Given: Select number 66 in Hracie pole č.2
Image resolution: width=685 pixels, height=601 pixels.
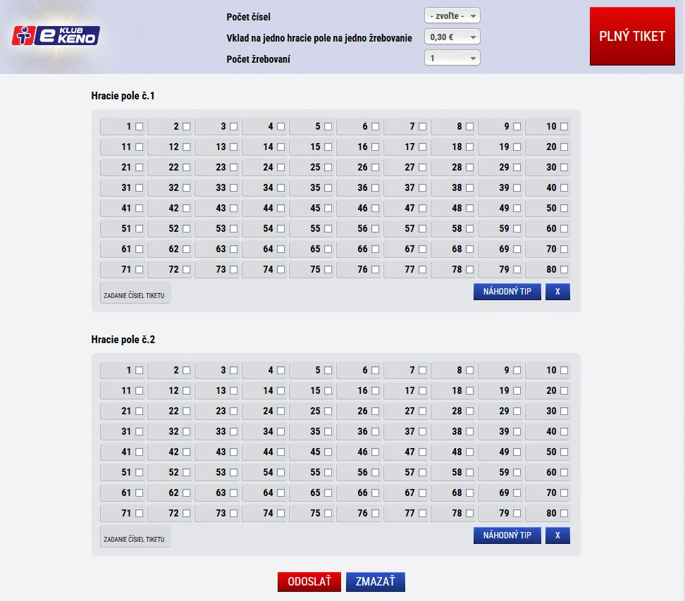Looking at the screenshot, I should click(x=375, y=493).
